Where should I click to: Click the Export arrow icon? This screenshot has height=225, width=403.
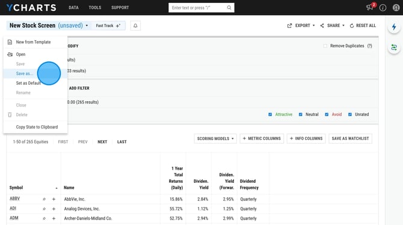290,25
